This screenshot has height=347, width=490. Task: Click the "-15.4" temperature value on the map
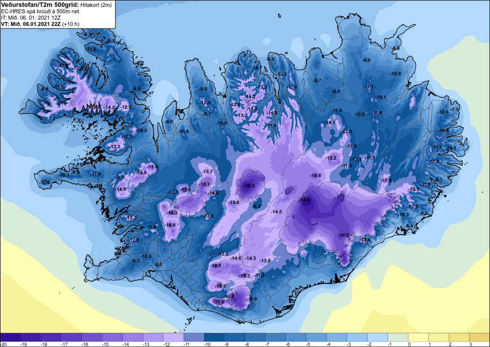pos(152,166)
